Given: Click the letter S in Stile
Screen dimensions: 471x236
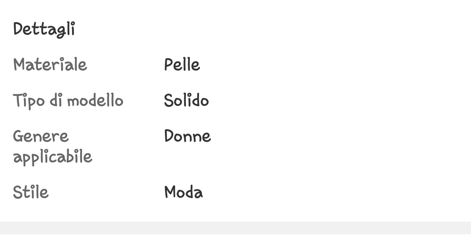Looking at the screenshot, I should click(x=17, y=192).
